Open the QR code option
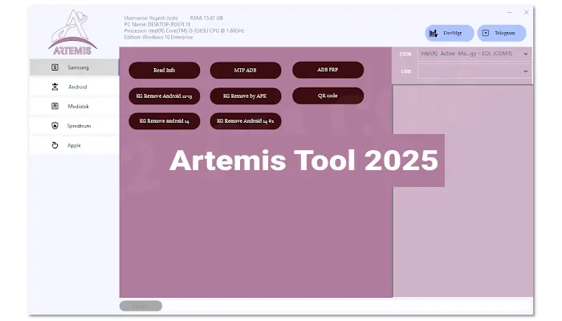The height and width of the screenshot is (321, 562). point(328,95)
